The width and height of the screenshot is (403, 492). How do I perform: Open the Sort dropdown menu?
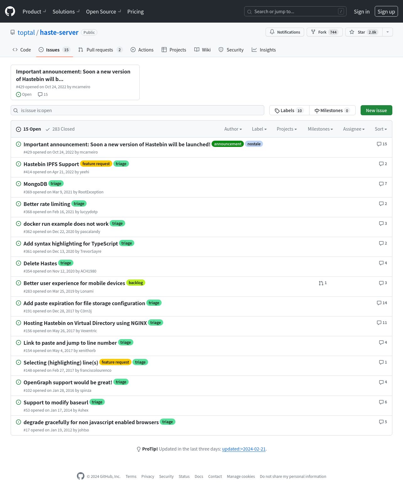(381, 129)
